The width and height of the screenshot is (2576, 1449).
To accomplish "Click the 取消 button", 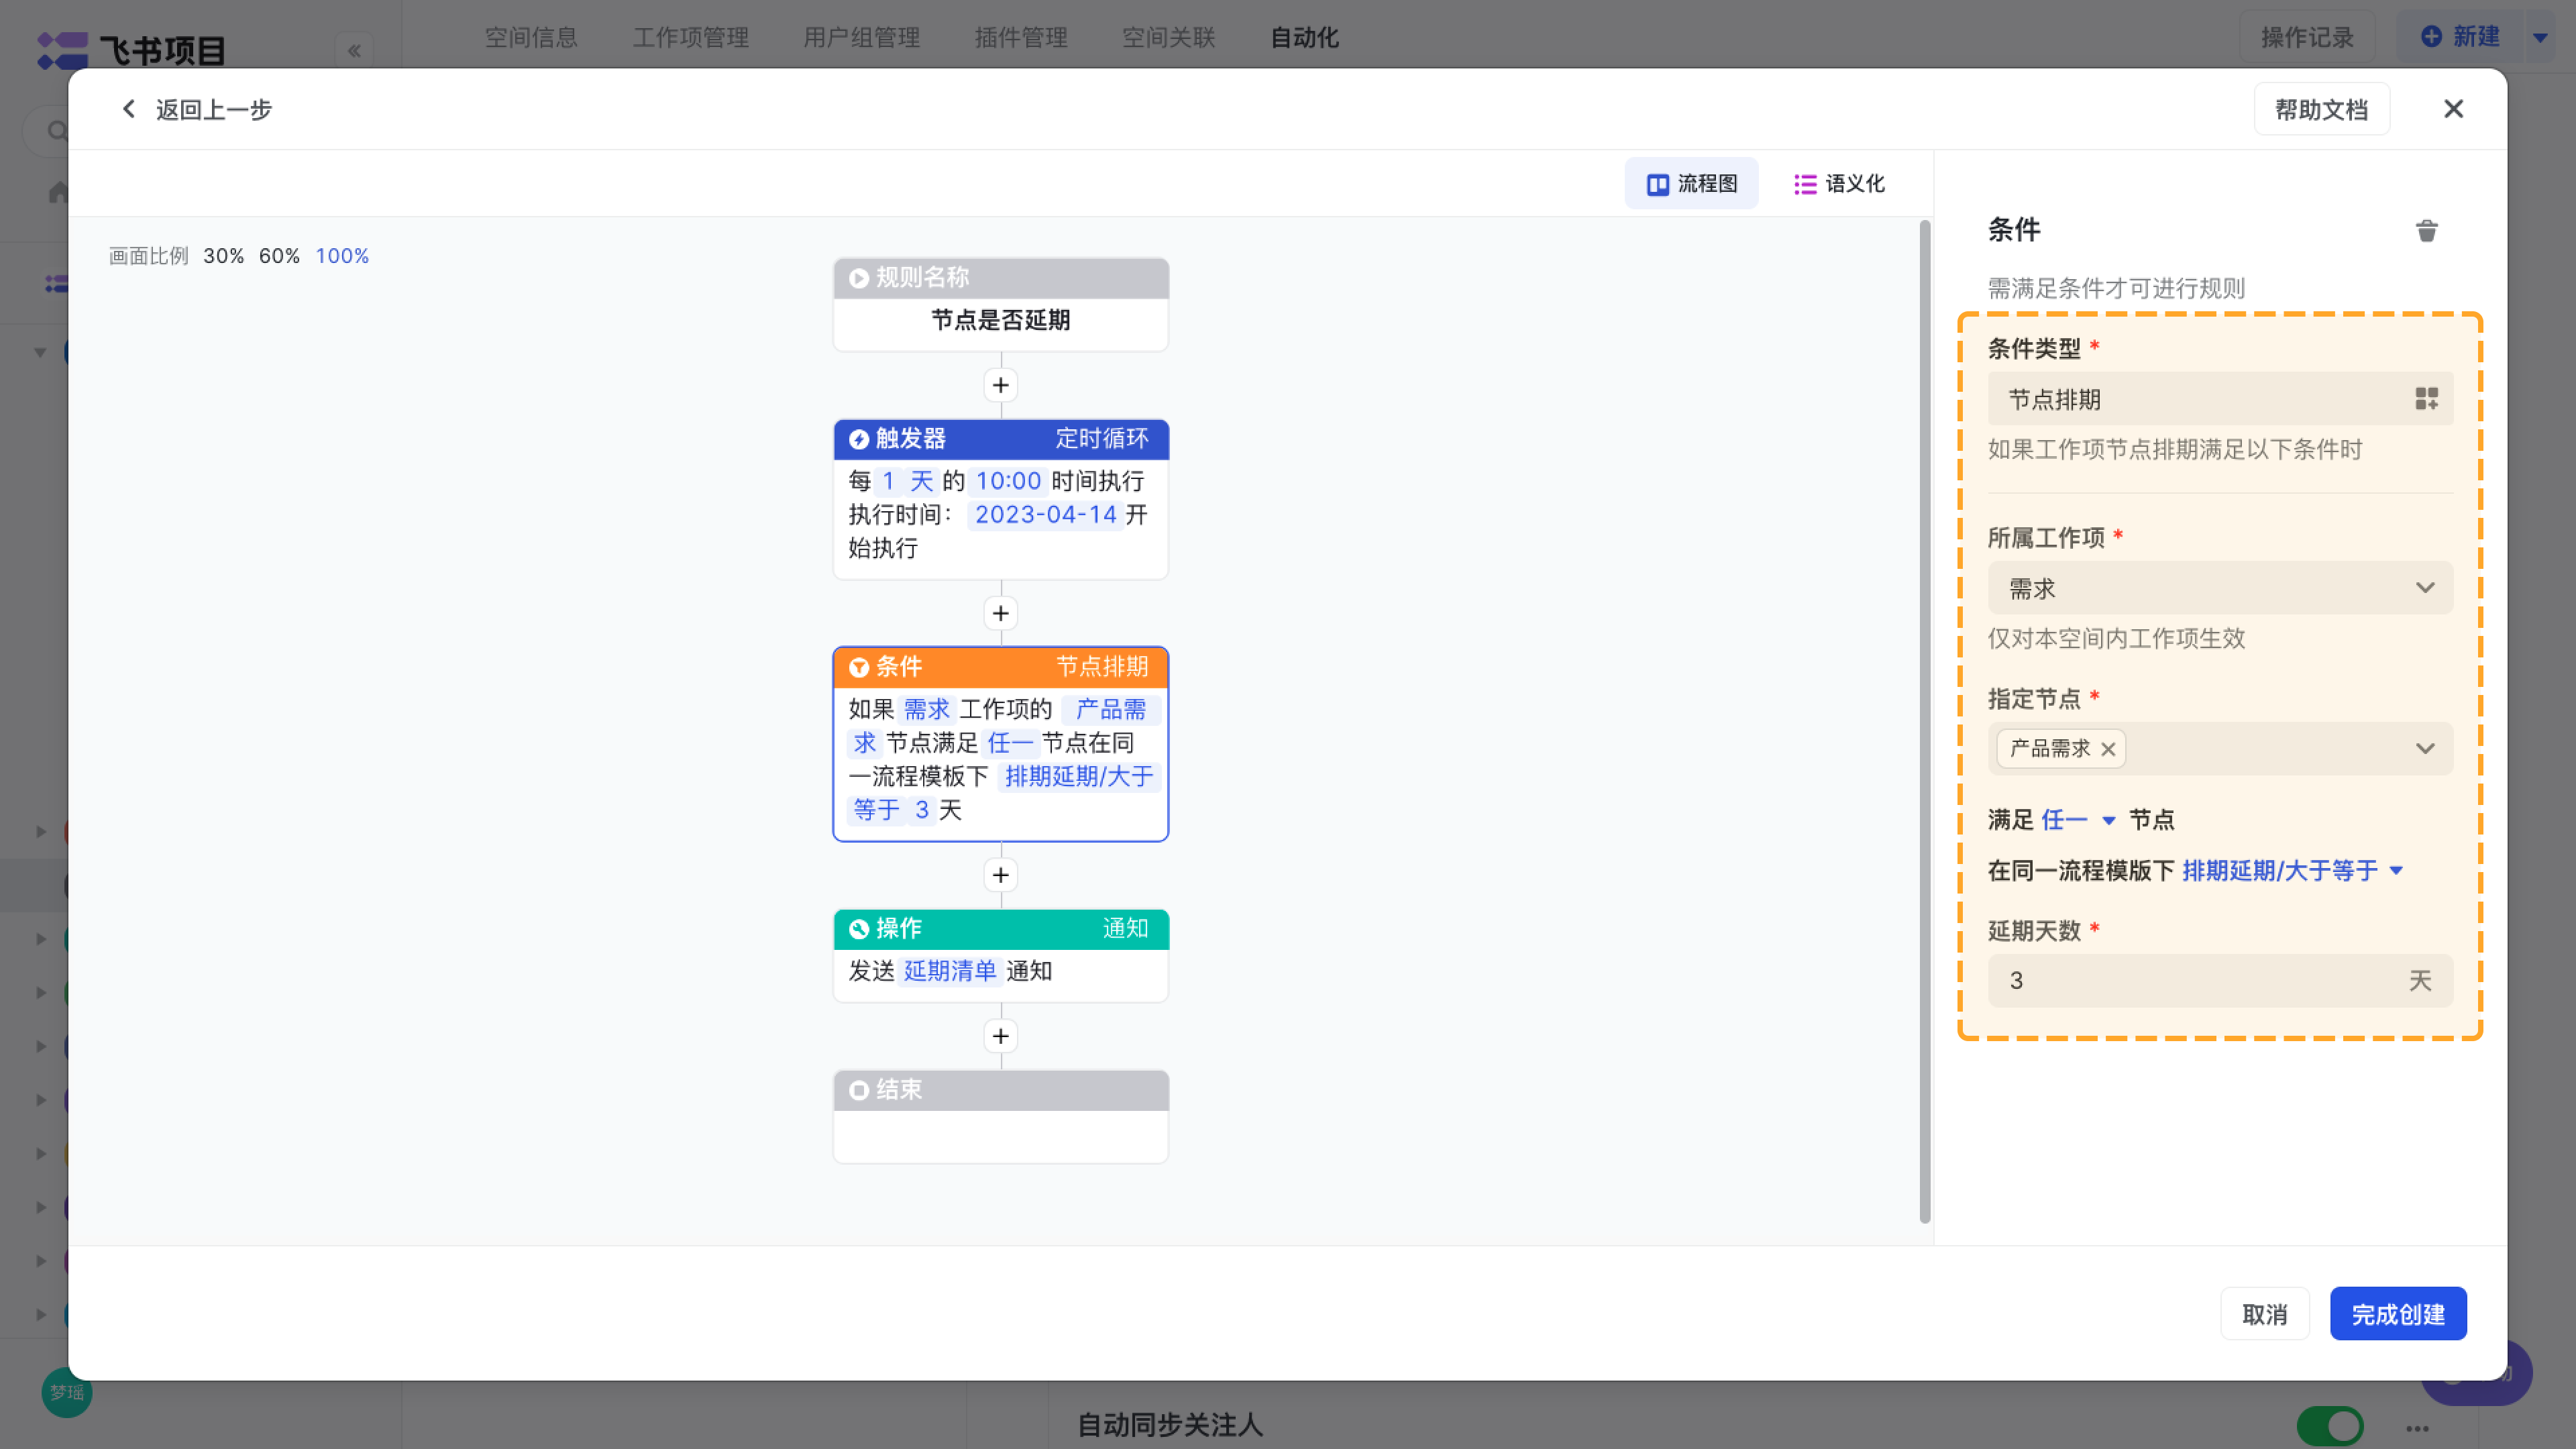I will coord(2264,1313).
